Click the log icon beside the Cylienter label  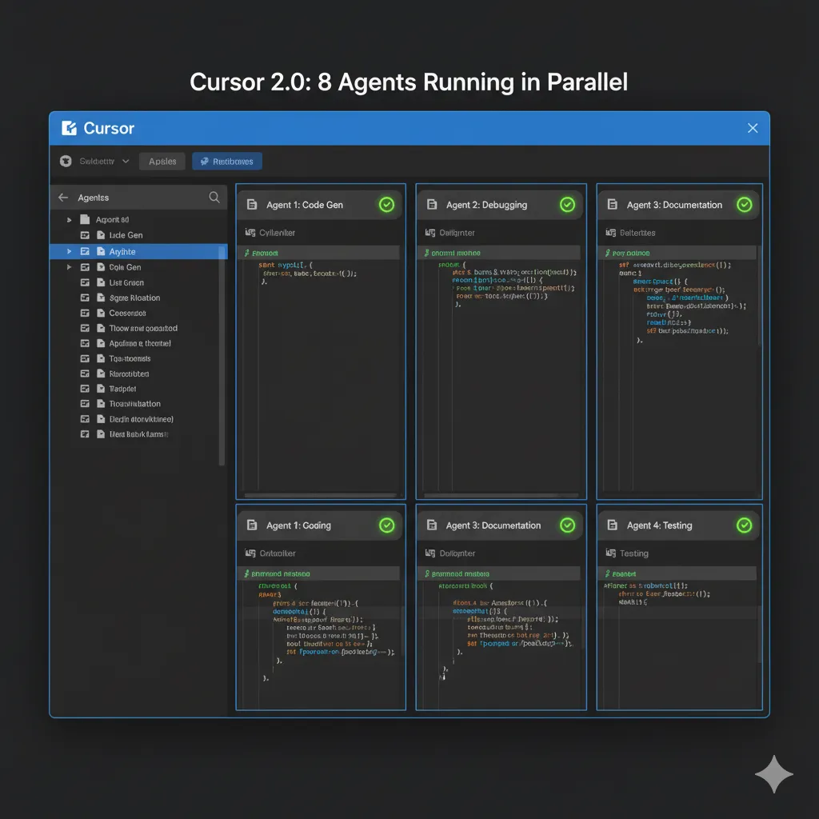pos(251,233)
